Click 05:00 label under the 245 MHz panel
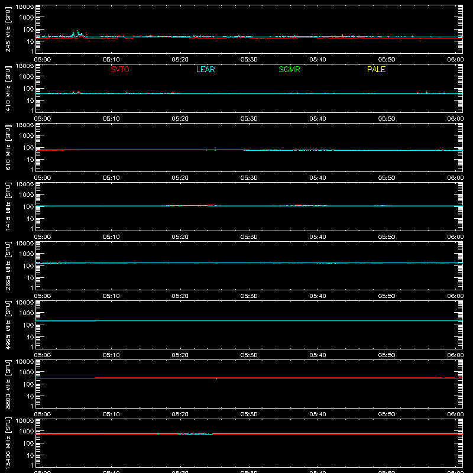The height and width of the screenshot is (473, 473). pos(43,60)
